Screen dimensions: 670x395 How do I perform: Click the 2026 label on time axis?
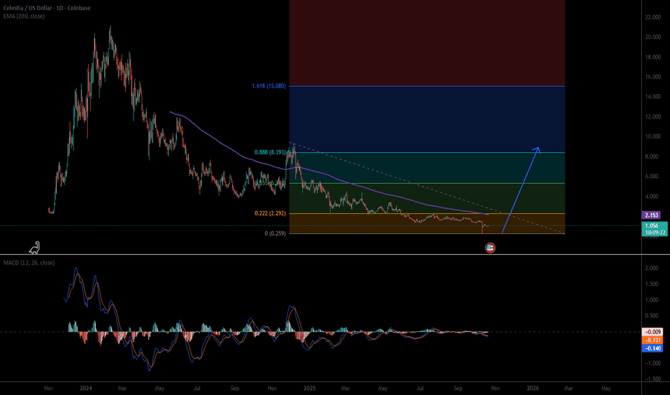(532, 387)
